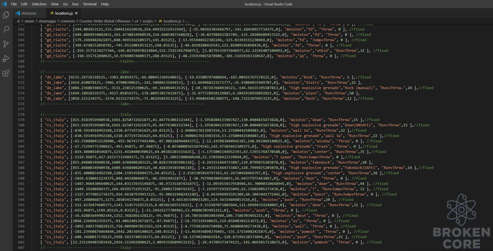Click the scripts breadcrumb segment
The height and width of the screenshot is (251, 493).
pyautogui.click(x=148, y=21)
